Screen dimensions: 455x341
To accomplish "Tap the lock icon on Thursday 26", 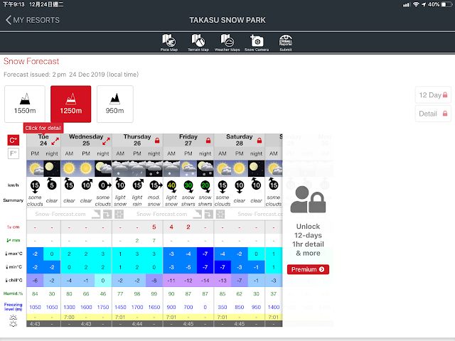I will pos(157,141).
